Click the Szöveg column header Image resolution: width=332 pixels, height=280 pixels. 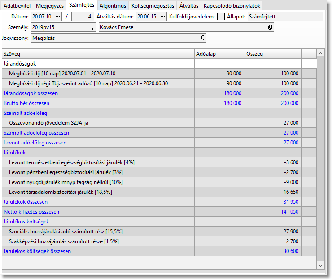point(98,54)
